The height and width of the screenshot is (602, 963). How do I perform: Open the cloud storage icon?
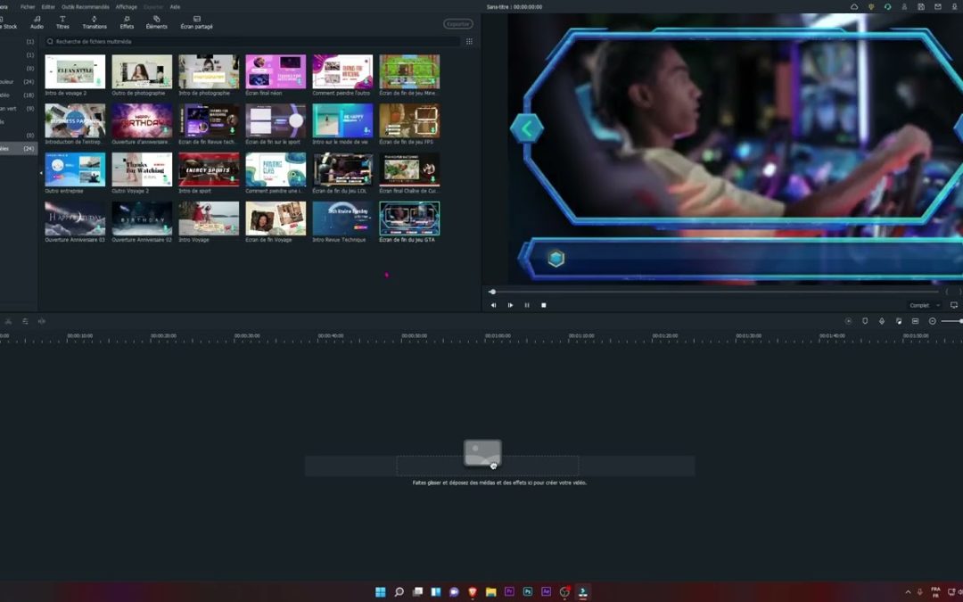[854, 7]
